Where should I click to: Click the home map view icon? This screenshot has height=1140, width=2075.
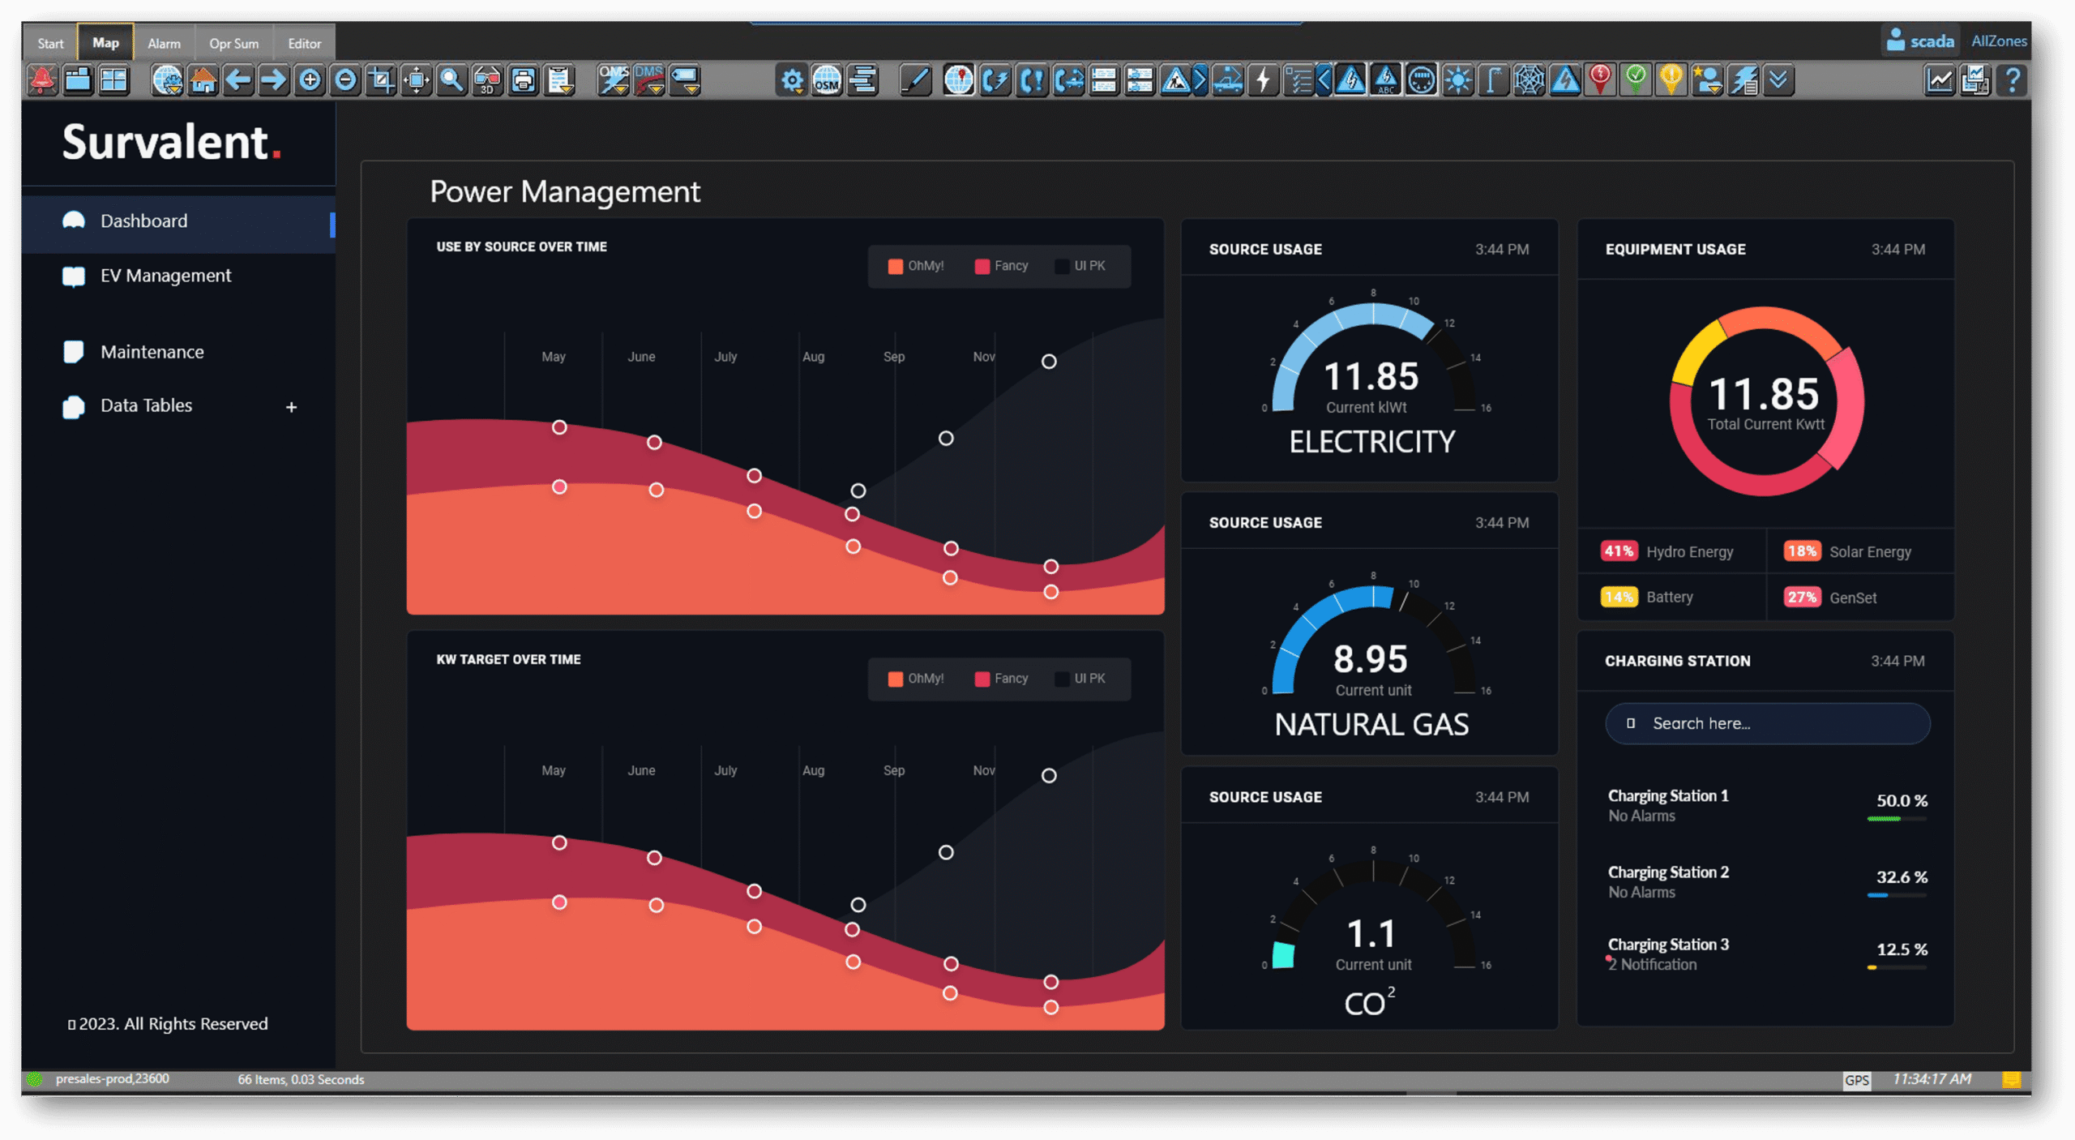(x=203, y=80)
